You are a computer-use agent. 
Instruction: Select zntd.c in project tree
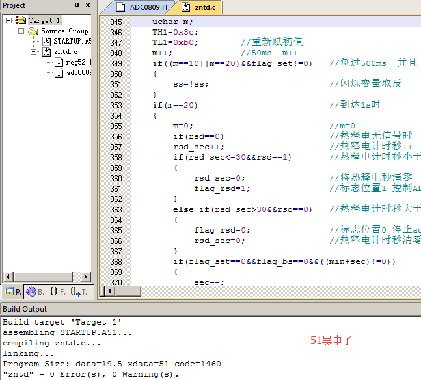[66, 51]
